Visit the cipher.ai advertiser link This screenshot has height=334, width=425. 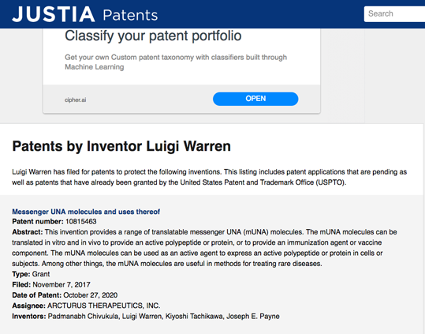[x=76, y=99]
